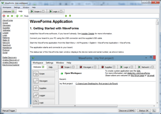Close the Scope 1 tab
Viewport: 161px width, 114px height.
coord(43,11)
